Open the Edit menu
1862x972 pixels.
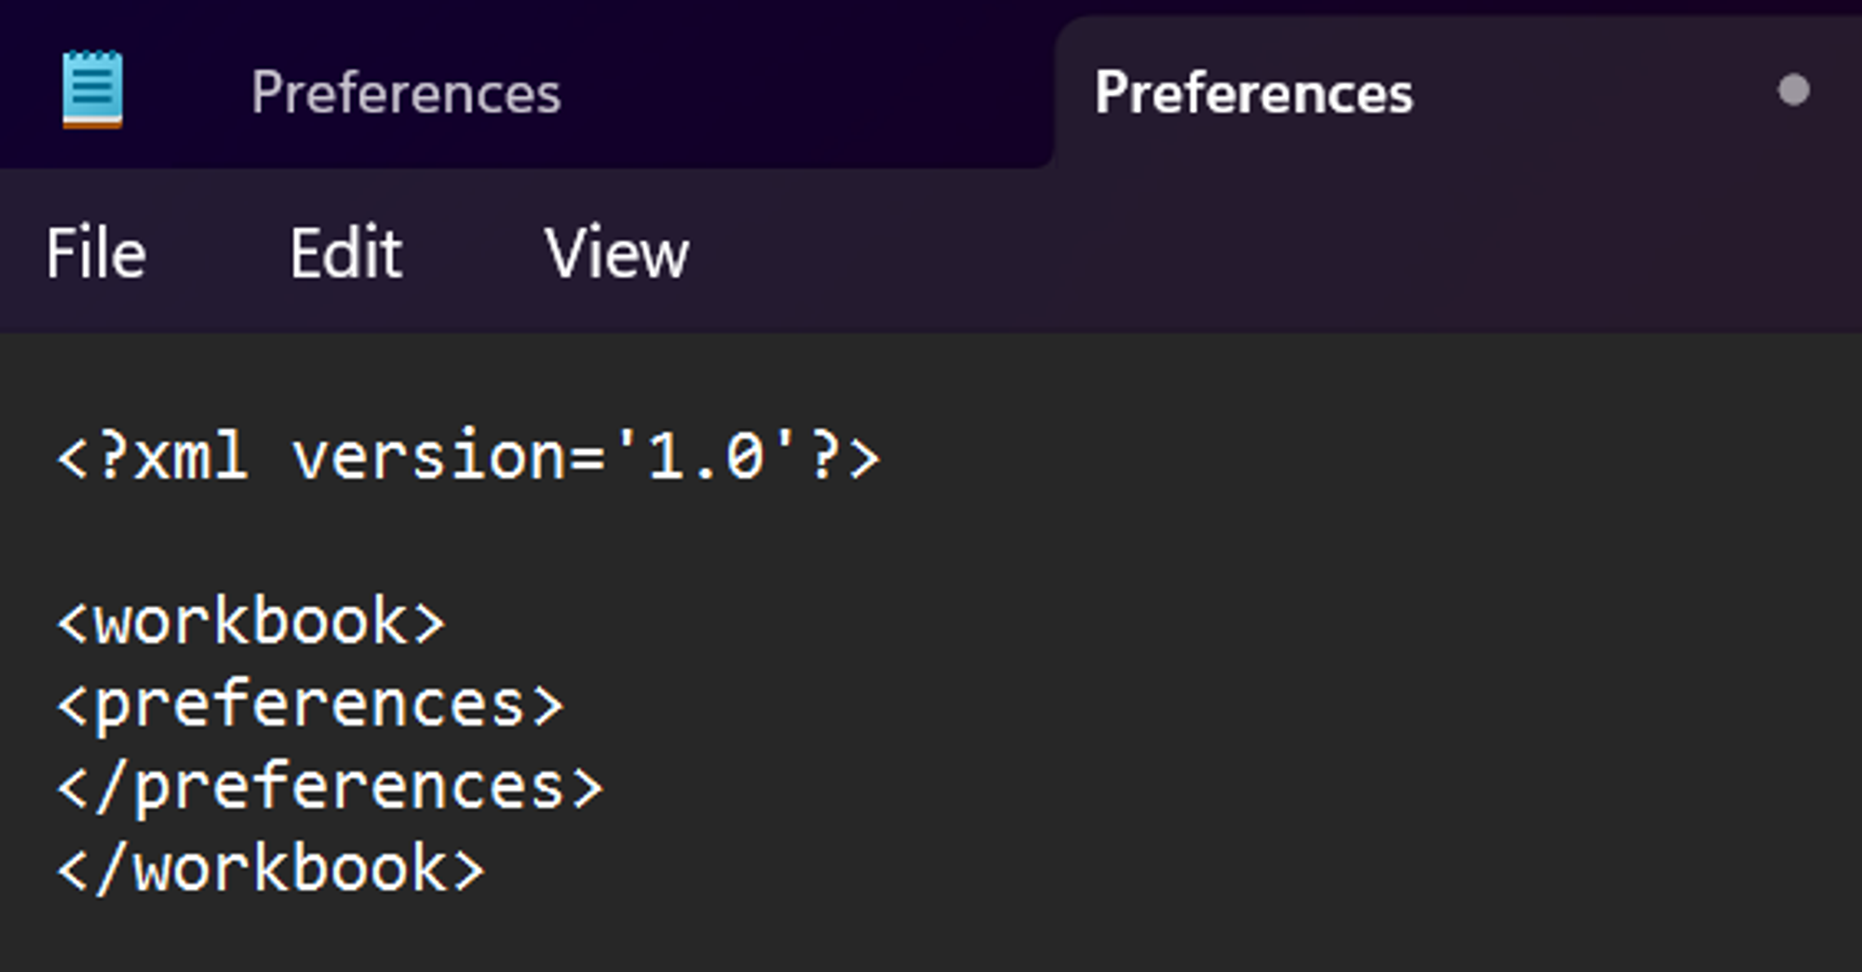coord(345,253)
